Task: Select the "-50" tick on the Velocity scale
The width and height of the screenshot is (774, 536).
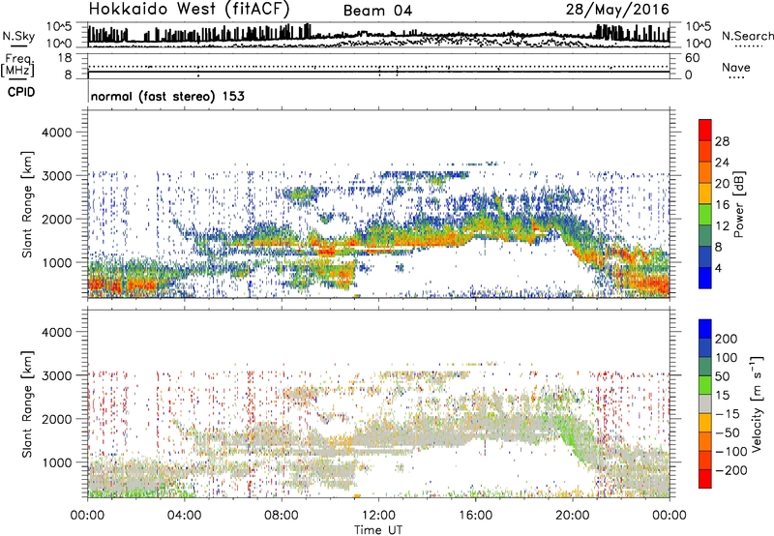Action: pyautogui.click(x=728, y=432)
